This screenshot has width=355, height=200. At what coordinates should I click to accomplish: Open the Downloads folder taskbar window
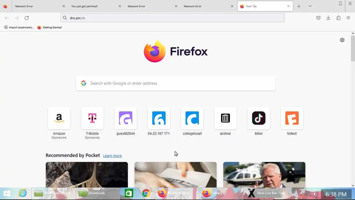[x=97, y=193]
